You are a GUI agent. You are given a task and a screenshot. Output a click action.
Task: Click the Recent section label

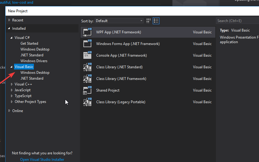click(18, 20)
